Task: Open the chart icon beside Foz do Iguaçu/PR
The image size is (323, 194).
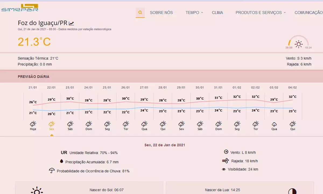Action: 71,23
